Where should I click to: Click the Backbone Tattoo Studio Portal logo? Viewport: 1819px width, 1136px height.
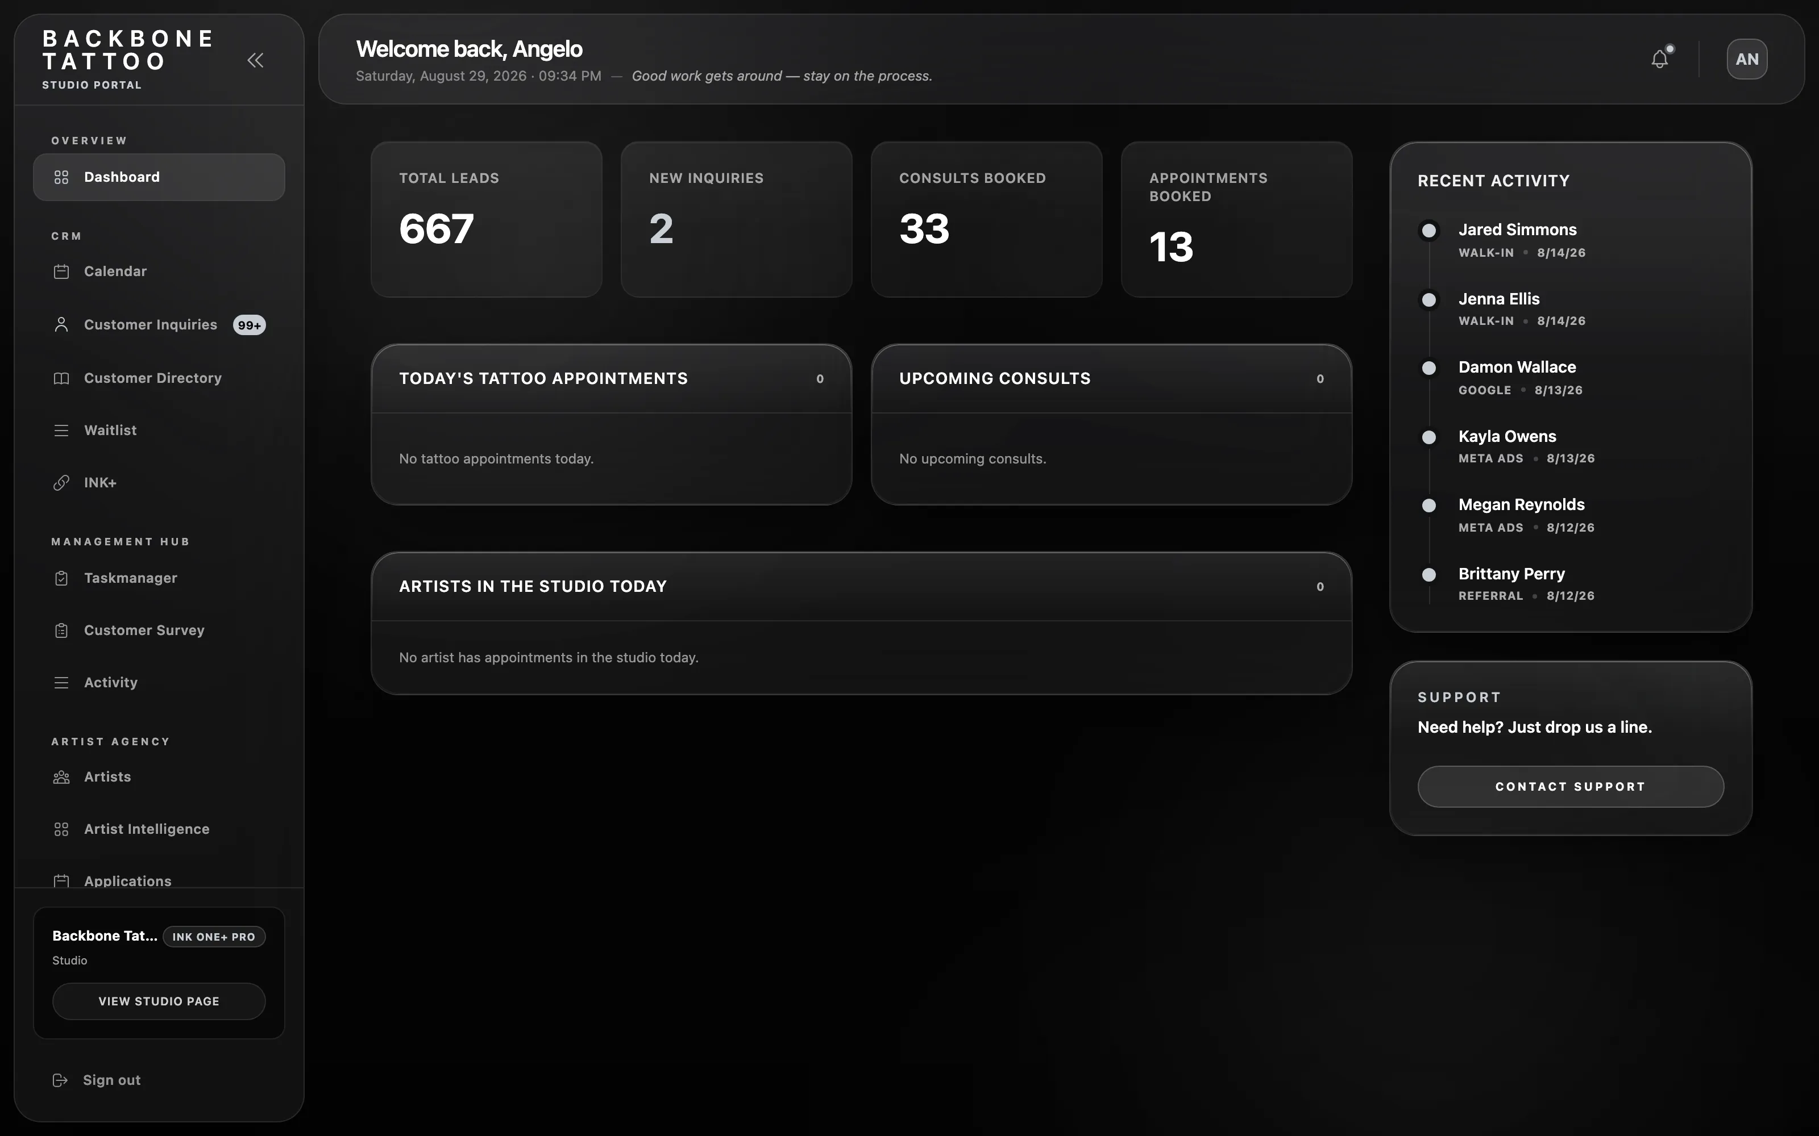(128, 59)
